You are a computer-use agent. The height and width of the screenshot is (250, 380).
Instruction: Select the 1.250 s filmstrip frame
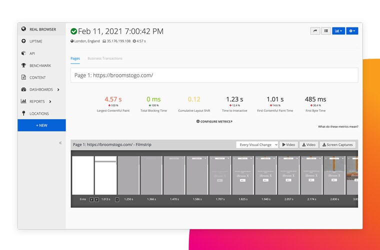pyautogui.click(x=128, y=175)
